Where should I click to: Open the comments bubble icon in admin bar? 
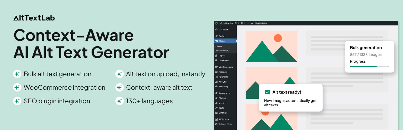click(242, 23)
